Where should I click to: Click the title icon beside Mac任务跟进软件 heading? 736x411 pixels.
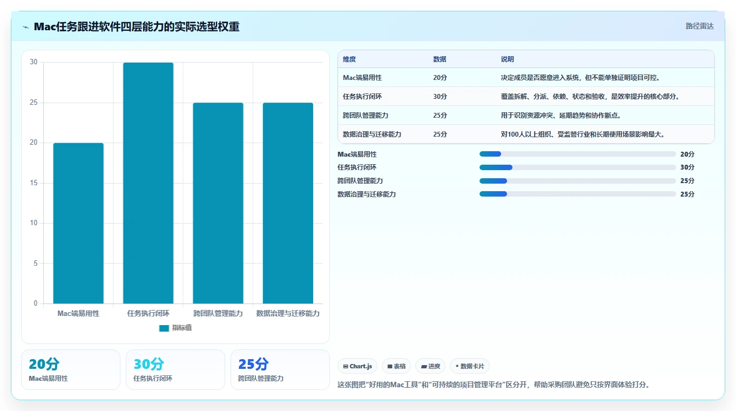26,27
